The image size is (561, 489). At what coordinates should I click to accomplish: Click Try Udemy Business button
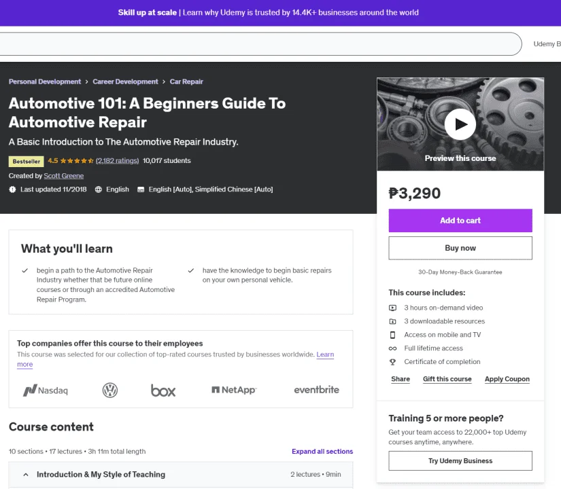pyautogui.click(x=460, y=460)
